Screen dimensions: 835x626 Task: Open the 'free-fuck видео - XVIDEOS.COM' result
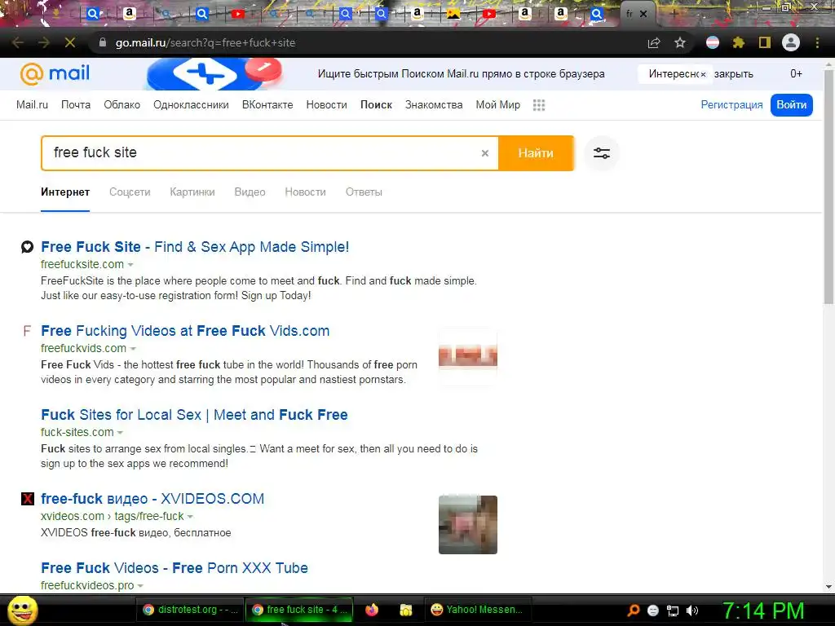click(152, 499)
